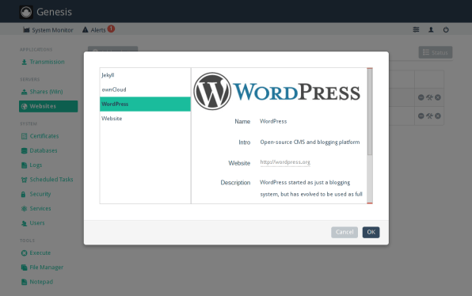Open the settings sliders icon in top bar

click(416, 29)
